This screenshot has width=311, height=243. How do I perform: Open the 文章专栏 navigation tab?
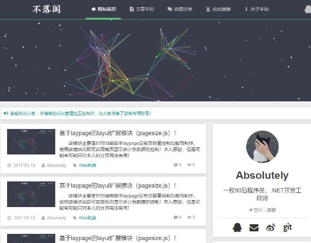(142, 9)
